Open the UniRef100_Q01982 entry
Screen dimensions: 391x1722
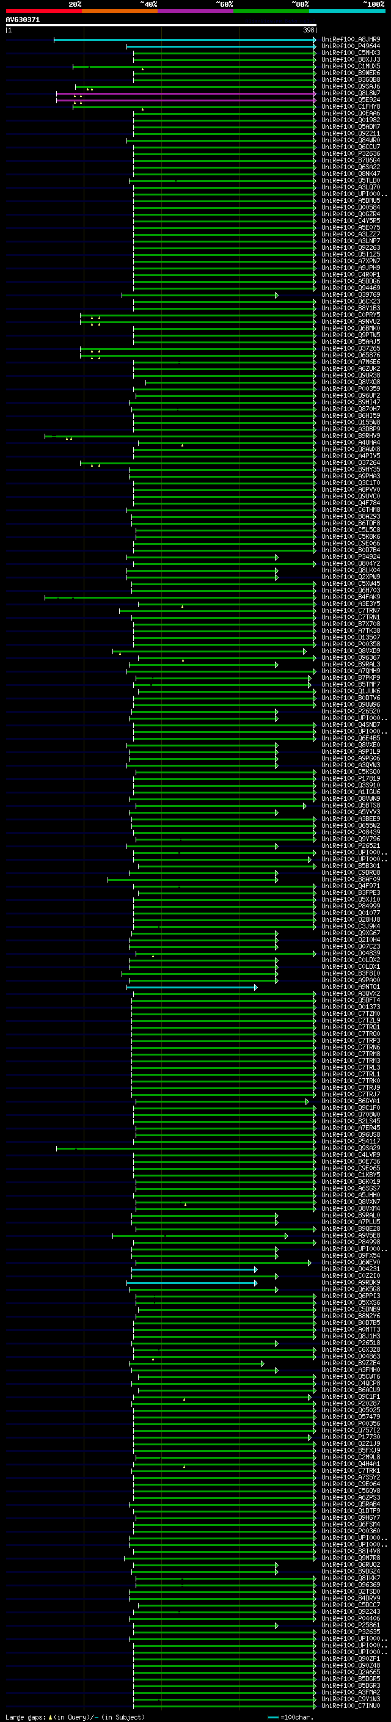point(350,120)
